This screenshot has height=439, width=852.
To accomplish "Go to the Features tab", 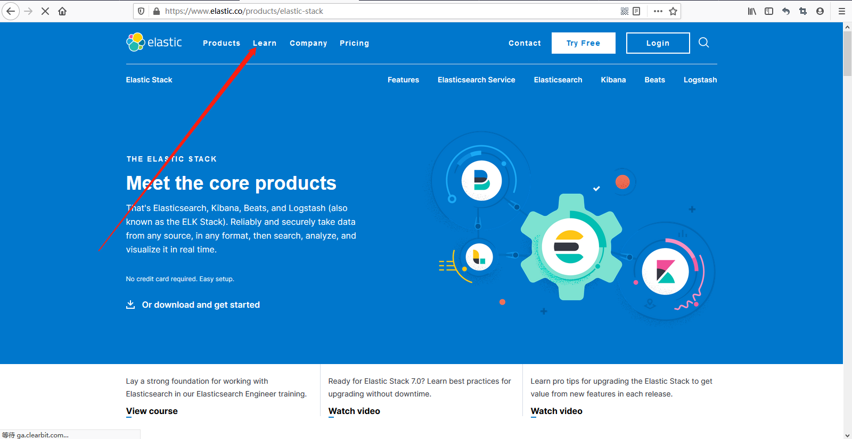I will [403, 80].
